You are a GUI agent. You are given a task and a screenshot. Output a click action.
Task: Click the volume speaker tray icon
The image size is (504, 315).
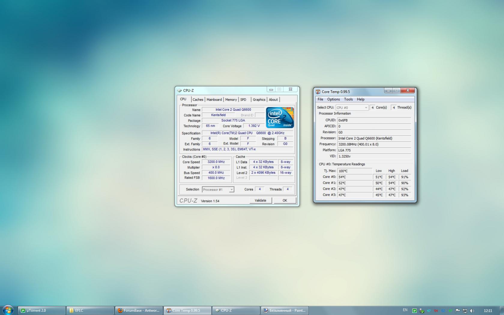pyautogui.click(x=472, y=310)
